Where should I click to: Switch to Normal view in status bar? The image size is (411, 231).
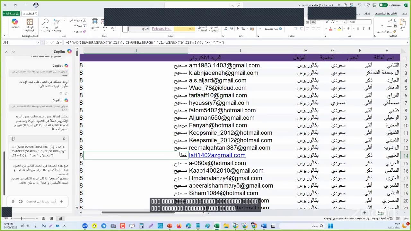tap(60, 218)
